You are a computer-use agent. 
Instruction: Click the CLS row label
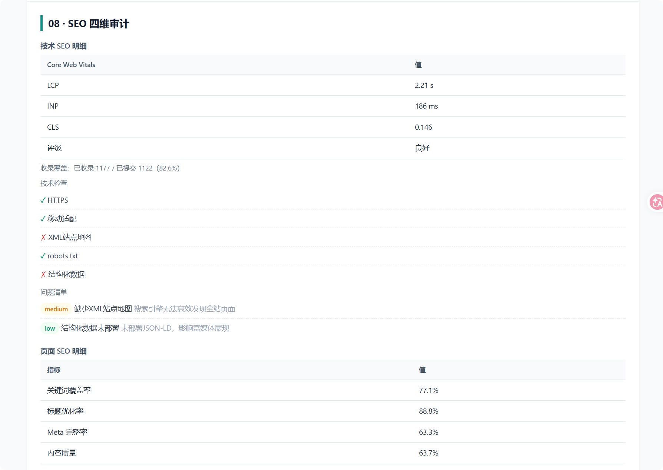[53, 127]
